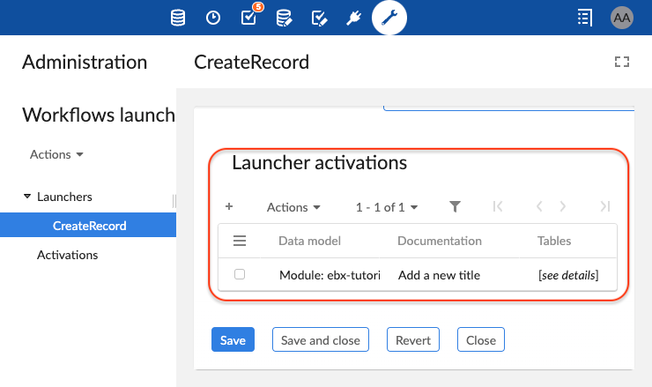Click the plug-in connector icon
652x387 pixels.
pos(354,17)
